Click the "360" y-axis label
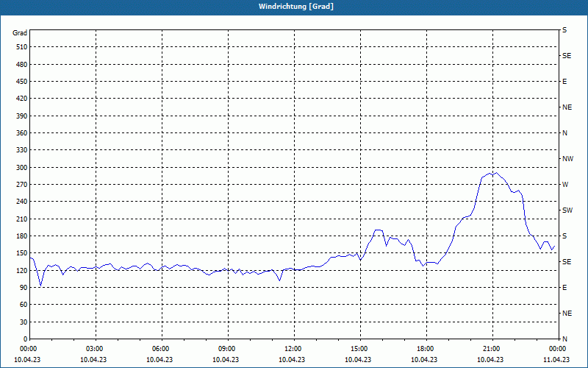 click(x=22, y=133)
